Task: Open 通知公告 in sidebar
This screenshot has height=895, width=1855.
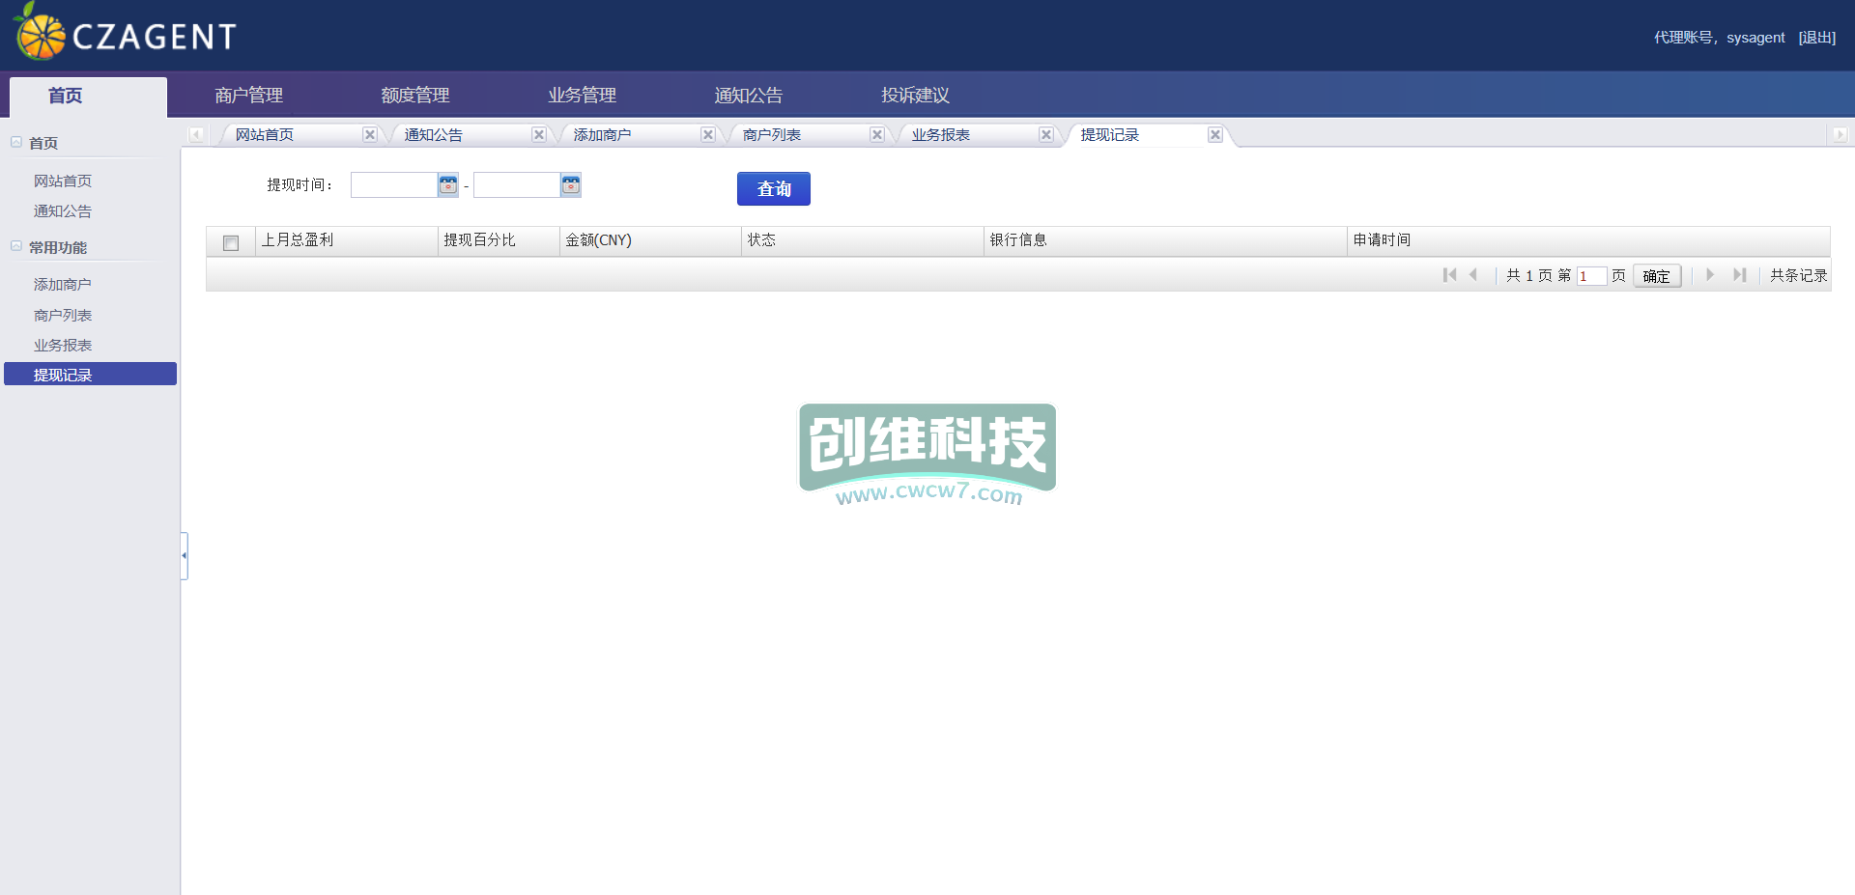Action: [x=63, y=211]
